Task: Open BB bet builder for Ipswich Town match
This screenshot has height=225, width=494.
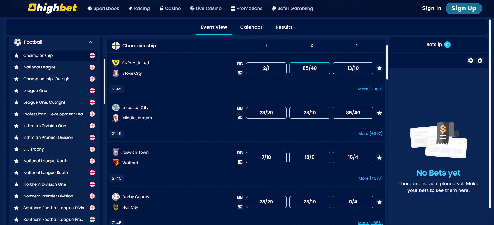Action: (240, 153)
